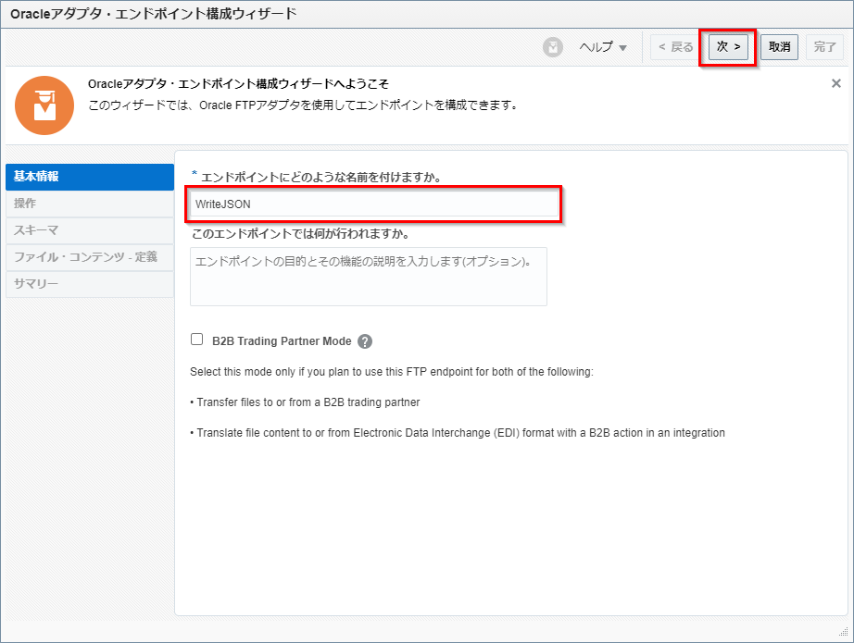This screenshot has width=854, height=643.
Task: Click the B2B Trading Partner Mode help icon
Action: pos(365,341)
